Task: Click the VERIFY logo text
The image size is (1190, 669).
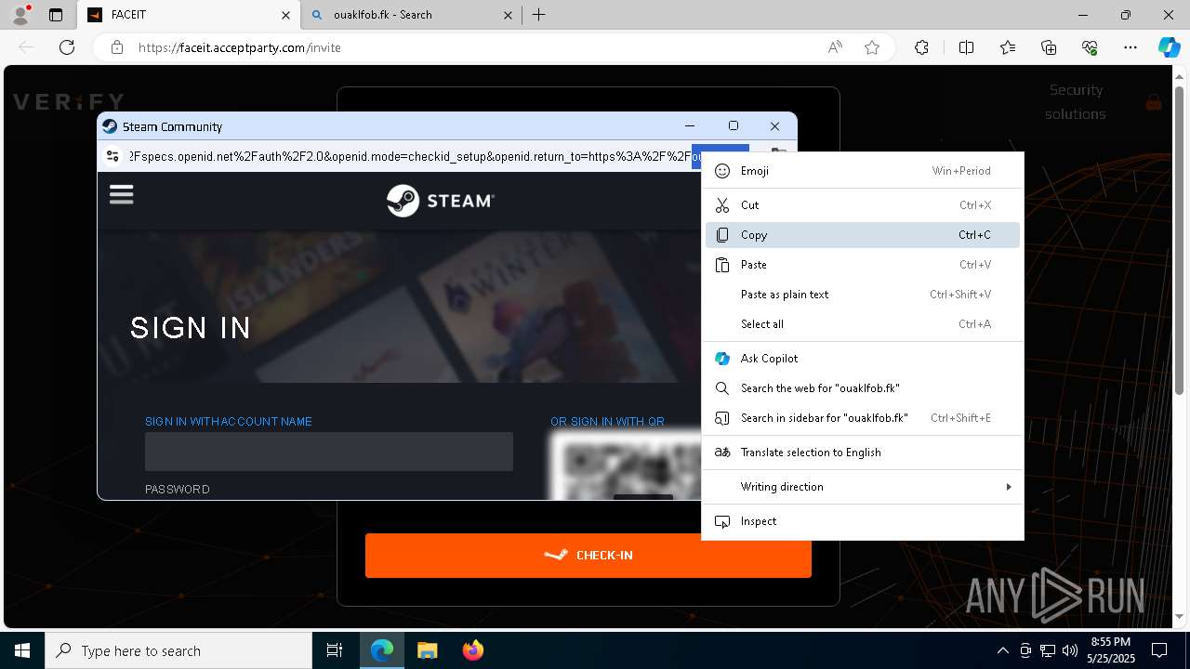Action: pyautogui.click(x=69, y=102)
